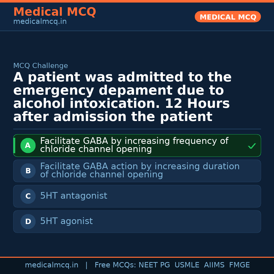Viewport: 274px width, 274px height.
Task: Select the '5HT agonist' answer
Action: coord(66,221)
